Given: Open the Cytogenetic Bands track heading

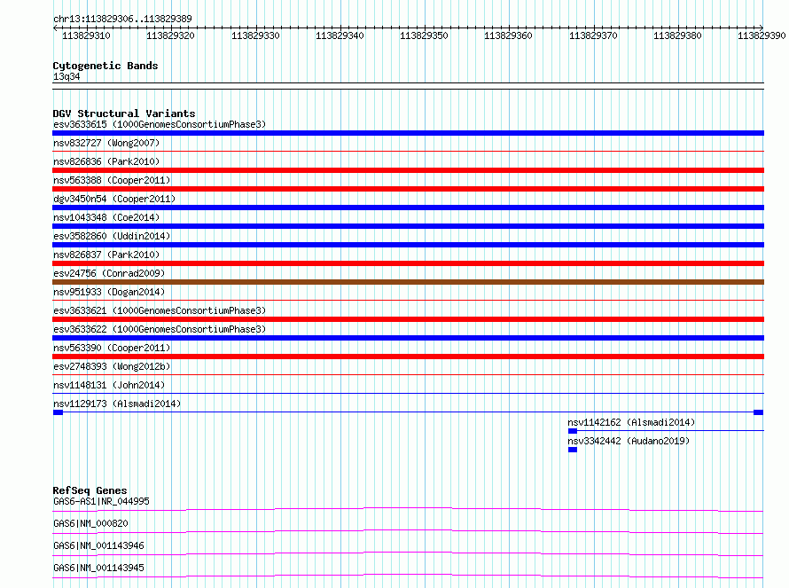Looking at the screenshot, I should (x=105, y=66).
